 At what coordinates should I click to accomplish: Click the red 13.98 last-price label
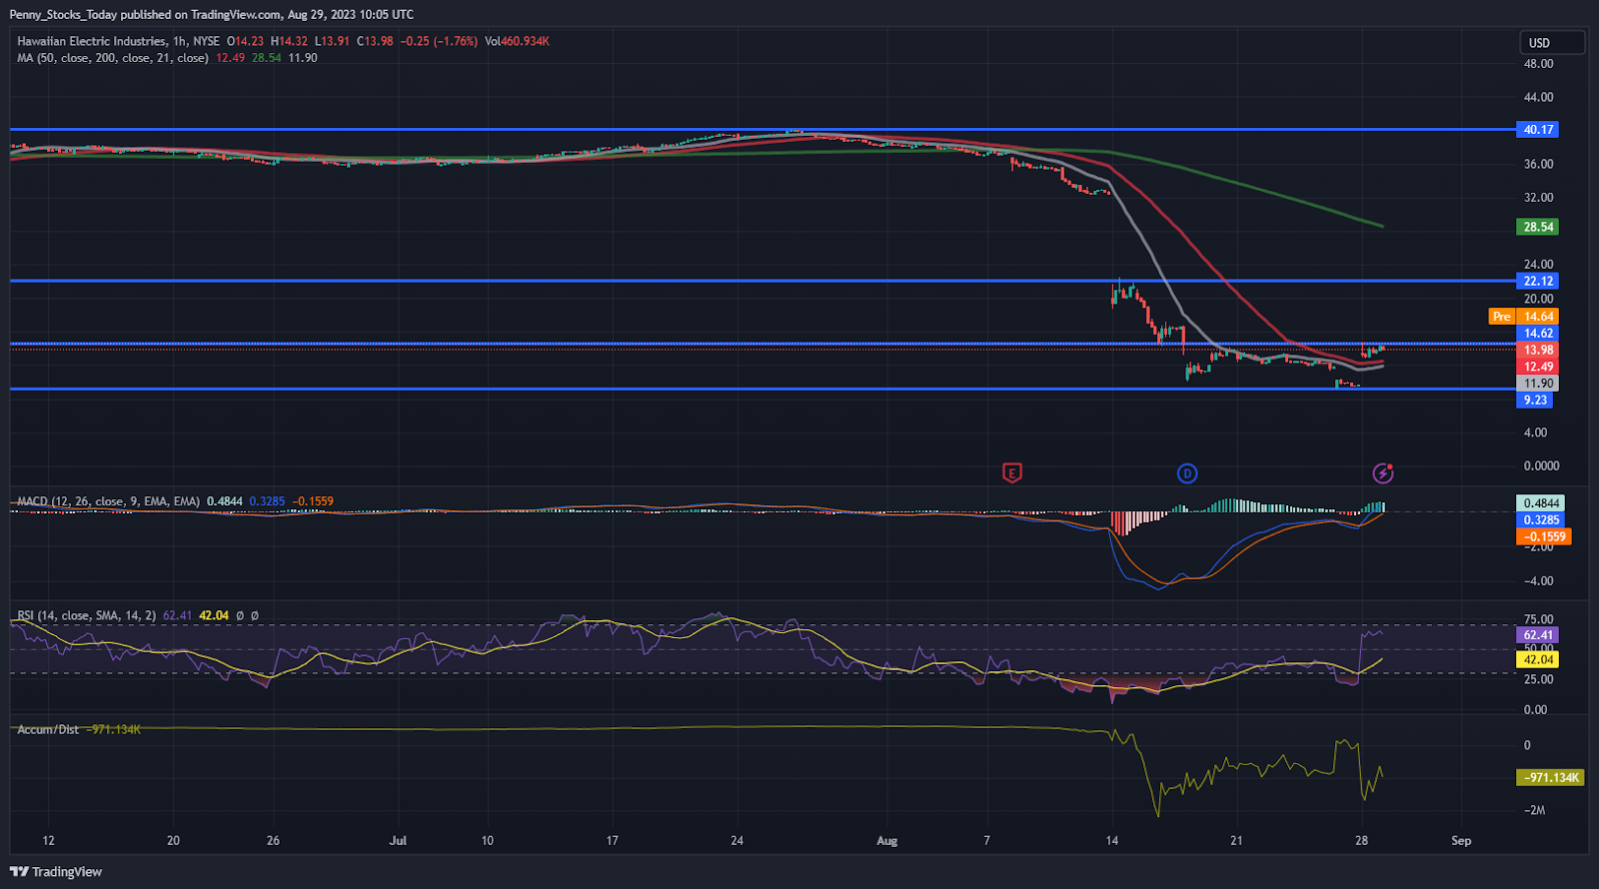click(x=1538, y=350)
